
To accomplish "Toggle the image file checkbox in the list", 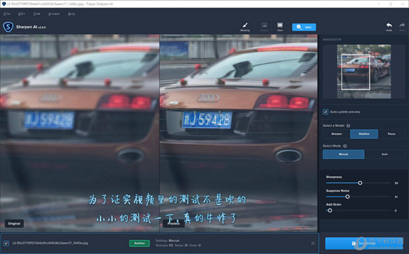I will point(6,243).
